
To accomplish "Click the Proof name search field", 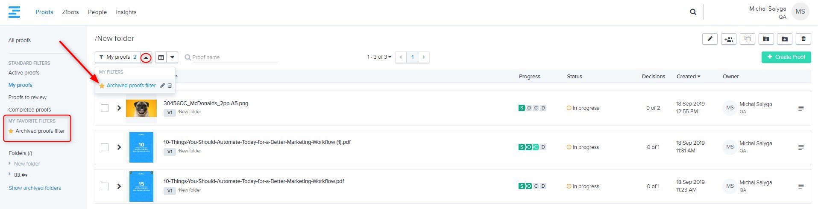I will tap(234, 57).
